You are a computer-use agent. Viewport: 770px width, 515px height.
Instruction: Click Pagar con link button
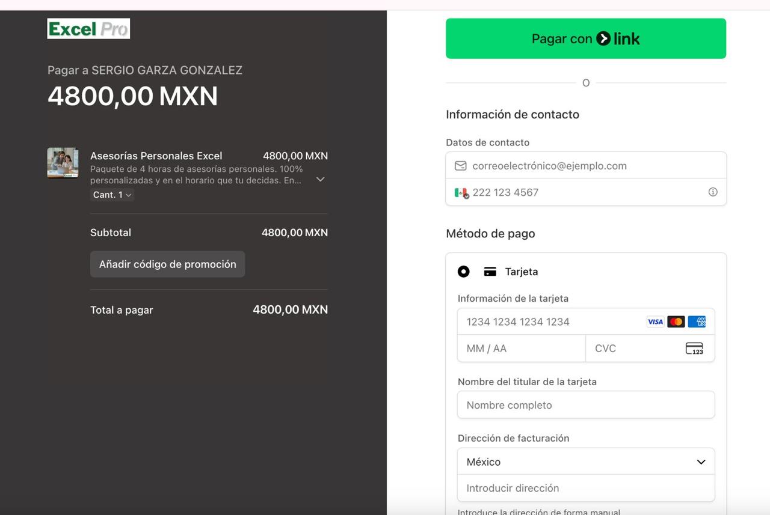pyautogui.click(x=586, y=38)
